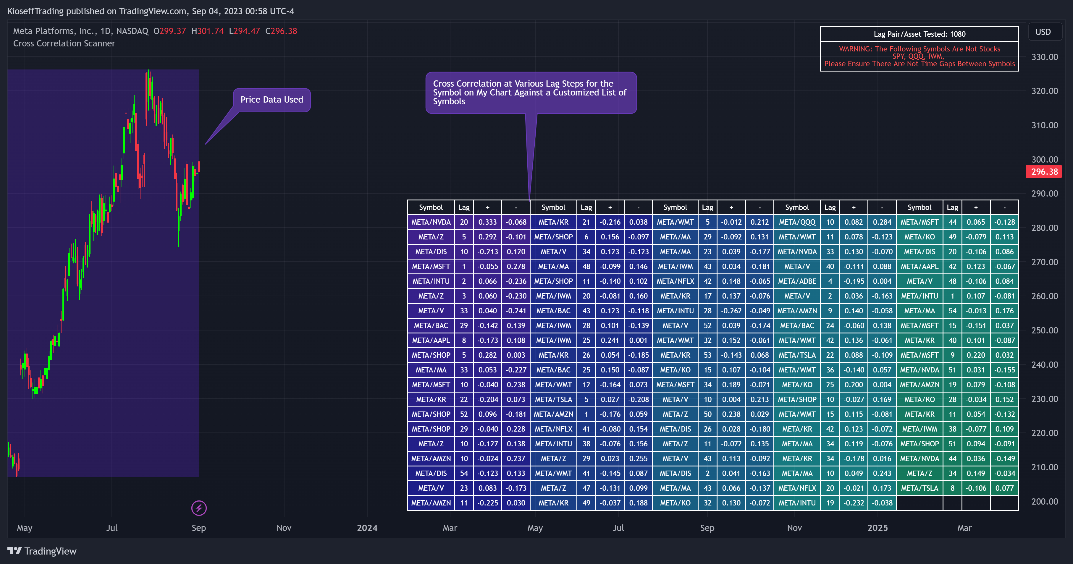1073x564 pixels.
Task: Click the 0.255 correlation value
Action: pyautogui.click(x=638, y=458)
